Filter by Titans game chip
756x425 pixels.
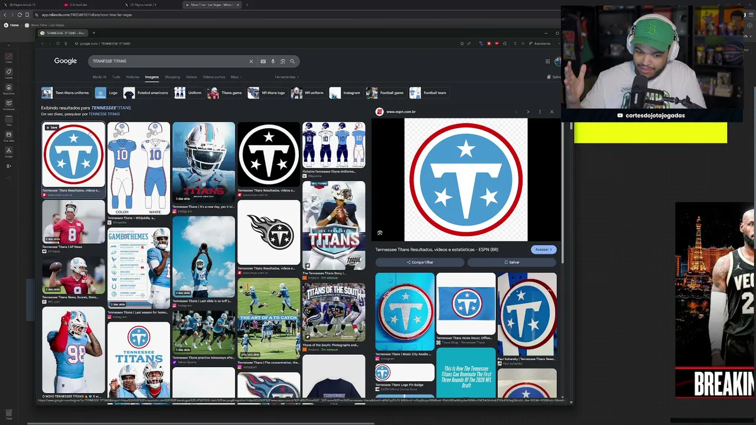point(224,93)
